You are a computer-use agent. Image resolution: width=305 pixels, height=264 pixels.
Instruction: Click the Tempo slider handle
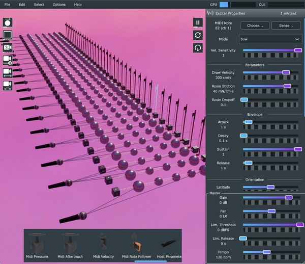[266, 252]
